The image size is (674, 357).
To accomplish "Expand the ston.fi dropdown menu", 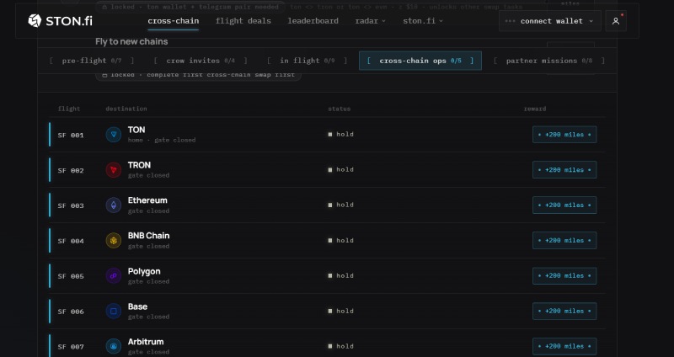I will (x=423, y=20).
